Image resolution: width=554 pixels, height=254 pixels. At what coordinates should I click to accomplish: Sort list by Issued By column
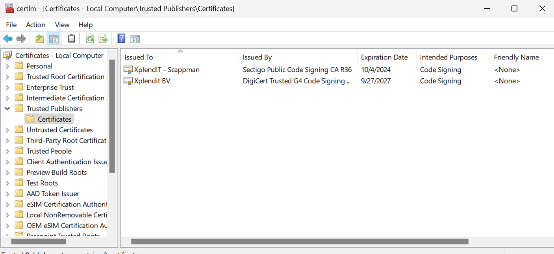pyautogui.click(x=257, y=57)
